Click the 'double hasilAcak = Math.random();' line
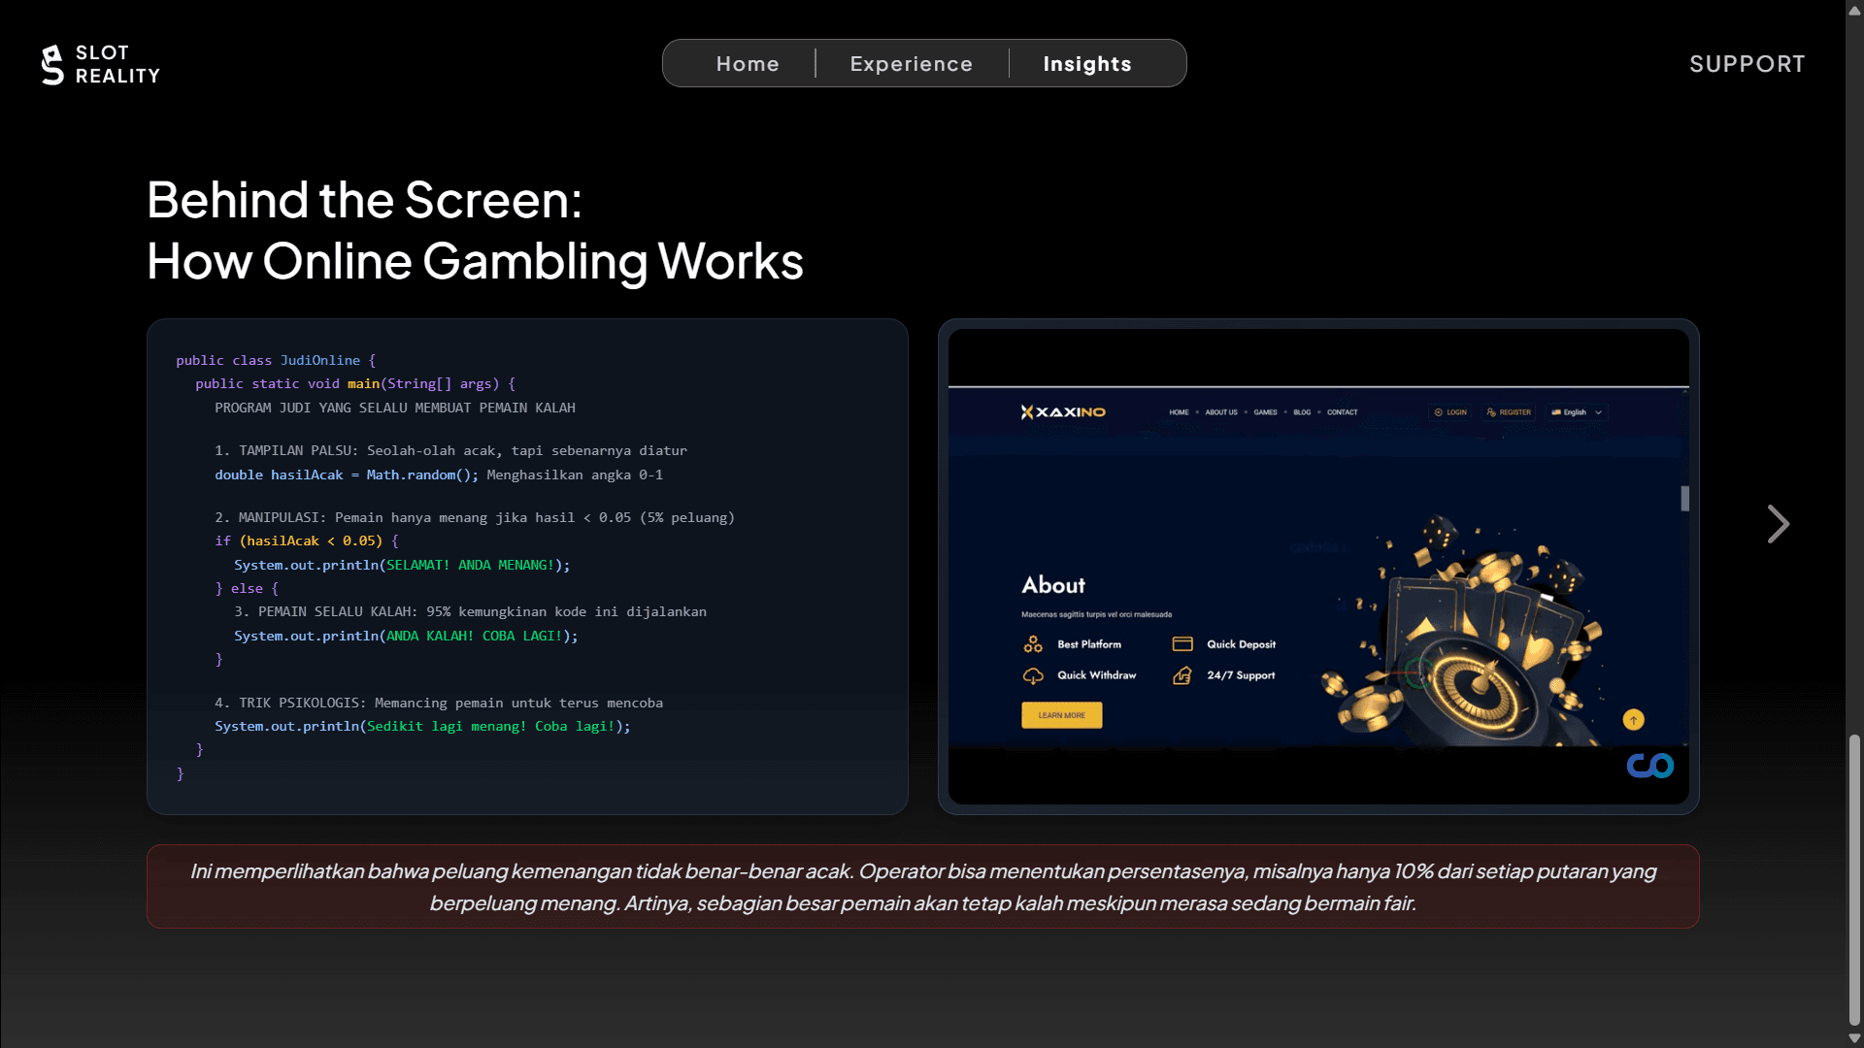The image size is (1864, 1048). tap(347, 475)
